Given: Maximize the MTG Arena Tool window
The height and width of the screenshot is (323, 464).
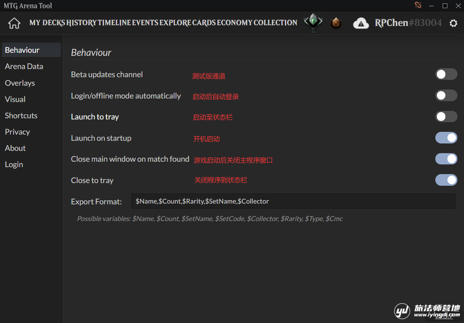Looking at the screenshot, I should point(445,6).
